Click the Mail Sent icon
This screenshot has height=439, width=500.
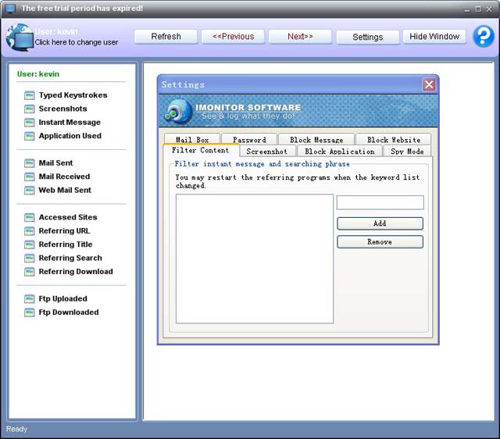(x=30, y=163)
